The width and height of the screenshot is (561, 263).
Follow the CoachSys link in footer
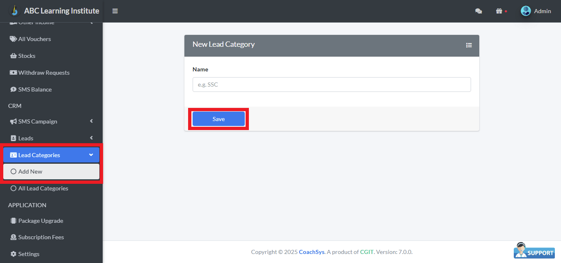click(x=311, y=252)
